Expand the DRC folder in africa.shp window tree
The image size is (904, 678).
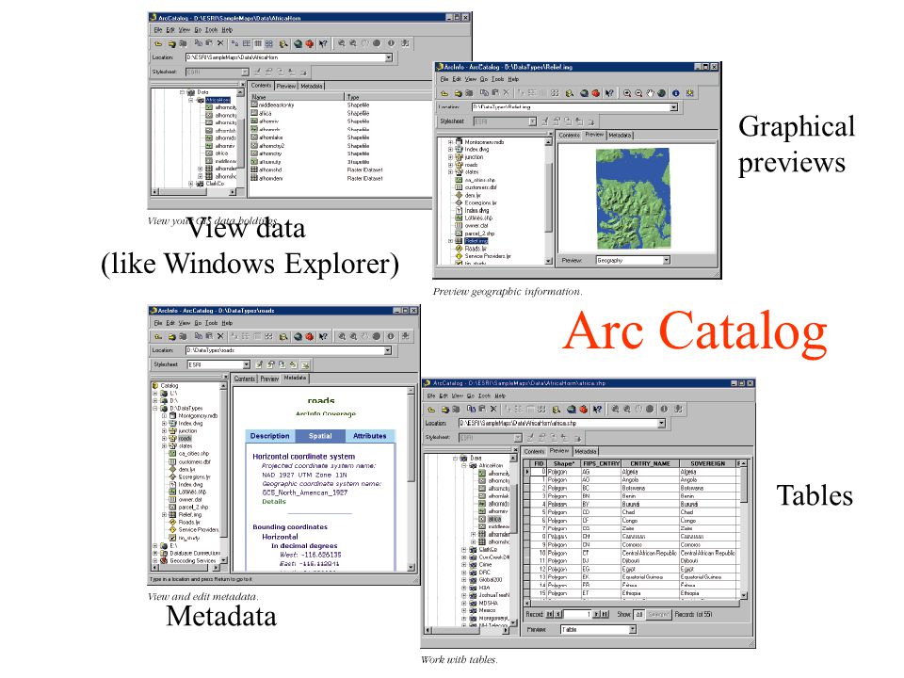pos(463,573)
